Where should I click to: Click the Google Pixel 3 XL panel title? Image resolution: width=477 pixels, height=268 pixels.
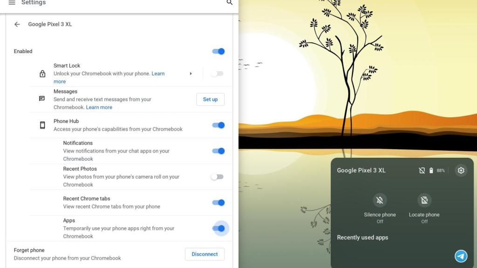(361, 170)
